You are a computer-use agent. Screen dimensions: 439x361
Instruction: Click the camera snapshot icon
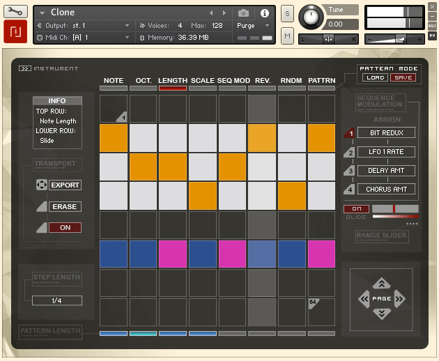243,13
